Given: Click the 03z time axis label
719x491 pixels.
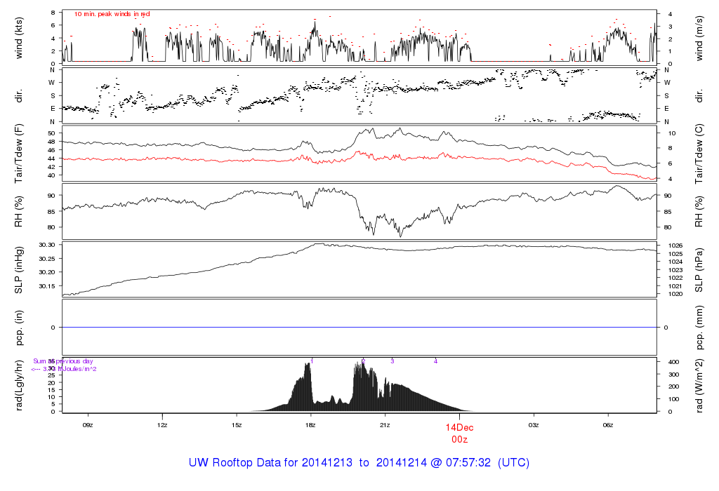Looking at the screenshot, I should 534,425.
